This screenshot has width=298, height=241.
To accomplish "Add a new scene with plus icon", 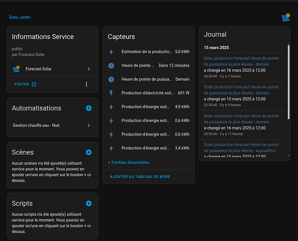I will (x=89, y=152).
